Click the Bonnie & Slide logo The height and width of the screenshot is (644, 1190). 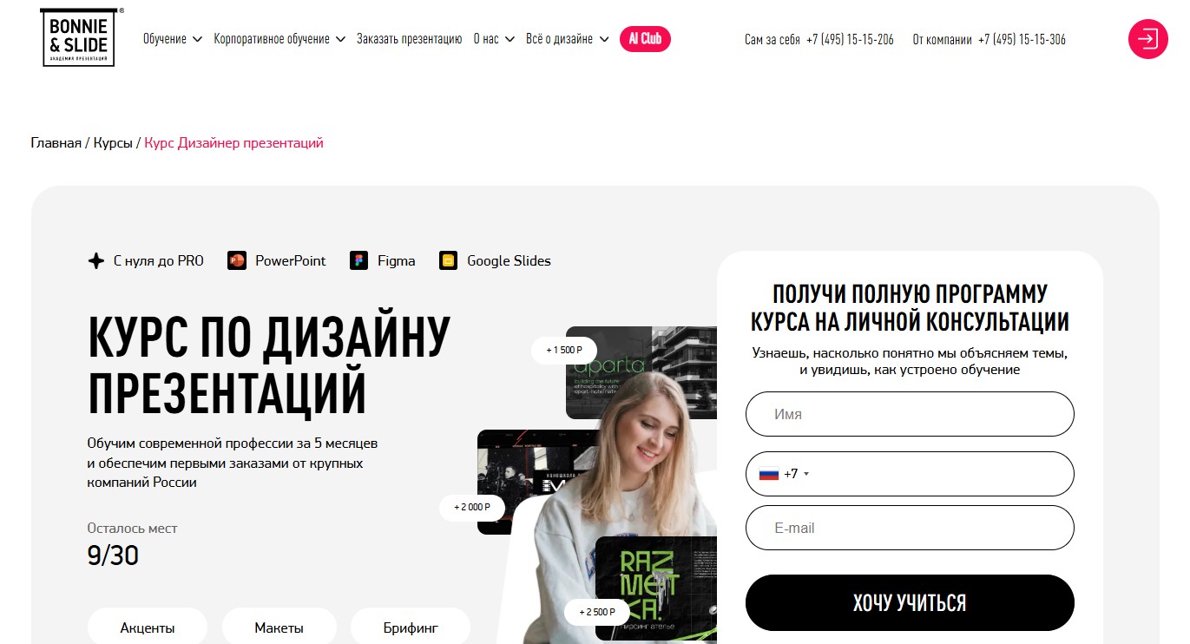click(79, 37)
